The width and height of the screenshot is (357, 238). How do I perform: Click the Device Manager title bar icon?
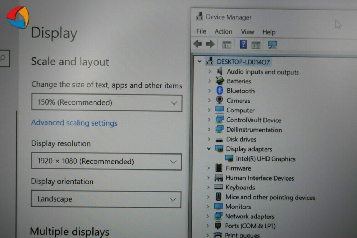pos(200,16)
